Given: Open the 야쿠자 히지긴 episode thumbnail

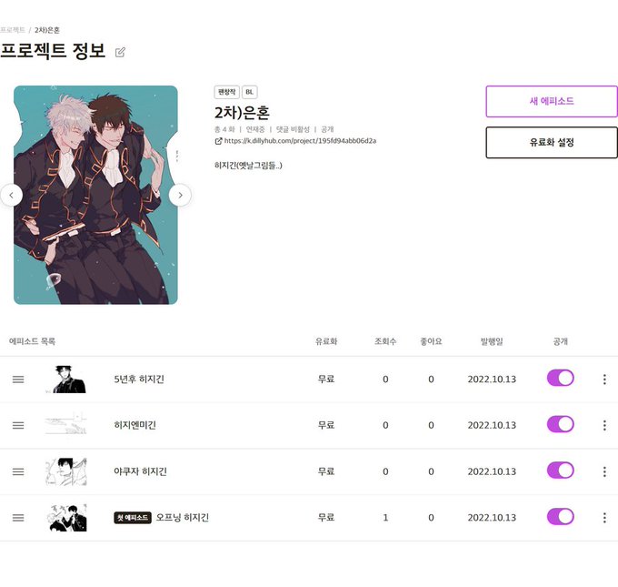Looking at the screenshot, I should (65, 471).
